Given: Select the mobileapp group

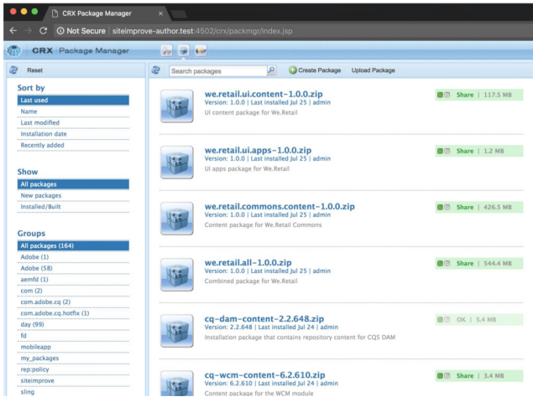Looking at the screenshot, I should (73, 347).
